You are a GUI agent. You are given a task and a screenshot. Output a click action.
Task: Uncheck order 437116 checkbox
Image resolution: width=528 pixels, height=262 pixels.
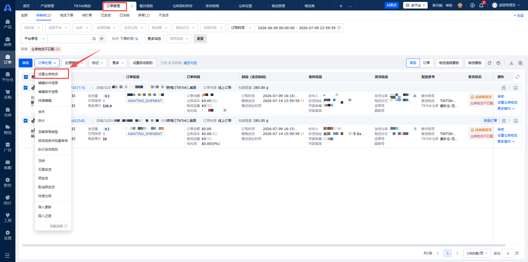point(26,88)
